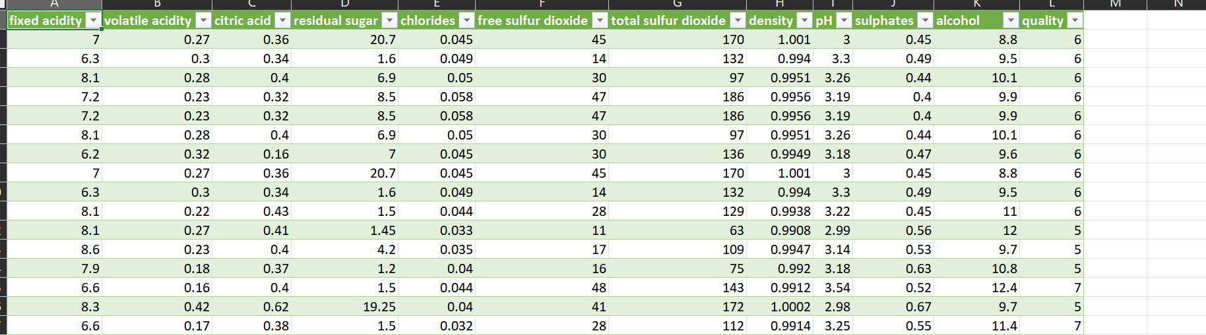Select density cell 0.9938
The image size is (1206, 335).
click(x=780, y=211)
